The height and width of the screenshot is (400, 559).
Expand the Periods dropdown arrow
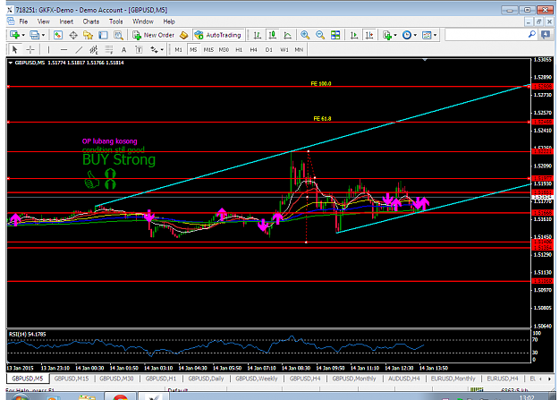(415, 35)
